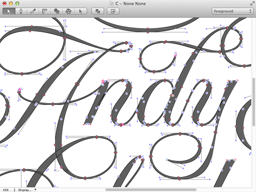Click the overlapping squares remove-overlap button
This screenshot has height=192, width=256.
[x=98, y=11]
